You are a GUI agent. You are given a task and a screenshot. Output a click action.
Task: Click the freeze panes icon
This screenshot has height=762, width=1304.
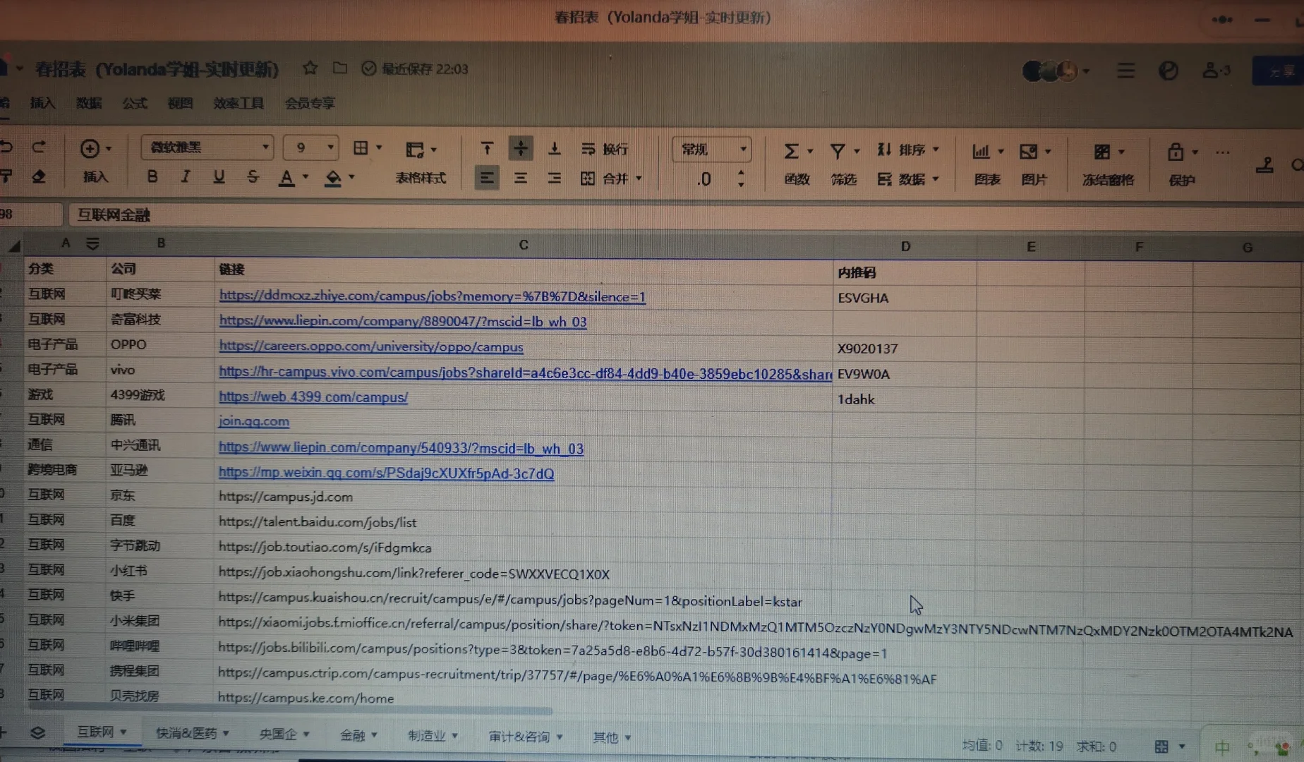pyautogui.click(x=1102, y=152)
